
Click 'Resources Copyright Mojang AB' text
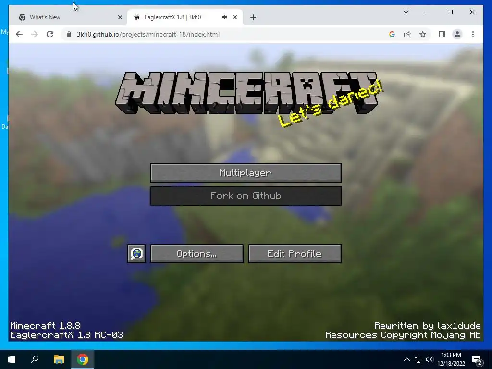pos(403,335)
